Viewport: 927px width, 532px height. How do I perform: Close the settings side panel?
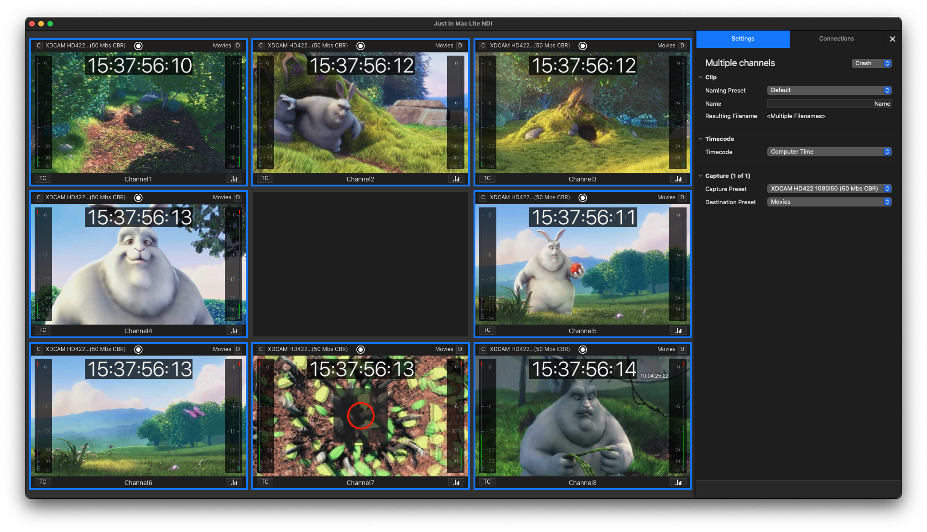892,39
